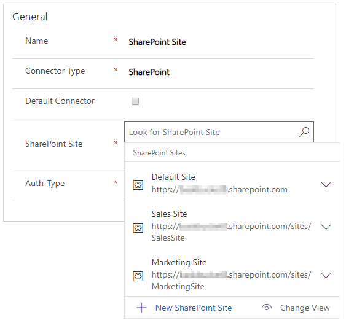Click the Marketing Site entity icon
This screenshot has height=323, width=346.
click(138, 276)
